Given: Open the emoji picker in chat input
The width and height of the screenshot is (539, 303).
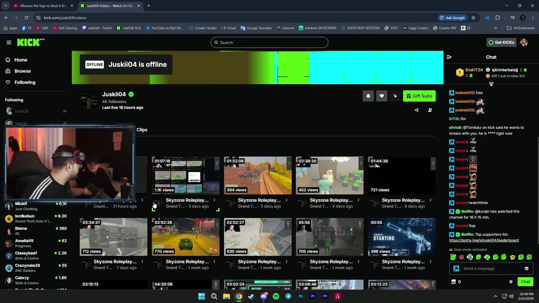Looking at the screenshot, I should point(526,268).
